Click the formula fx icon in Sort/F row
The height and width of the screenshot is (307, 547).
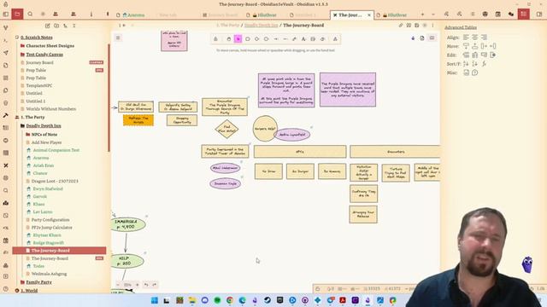tap(484, 64)
